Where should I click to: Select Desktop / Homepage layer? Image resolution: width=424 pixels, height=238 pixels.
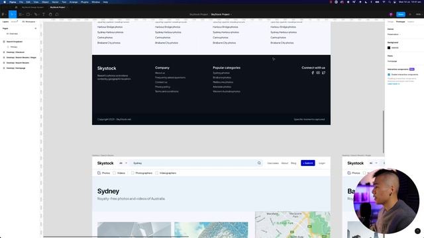click(x=16, y=68)
